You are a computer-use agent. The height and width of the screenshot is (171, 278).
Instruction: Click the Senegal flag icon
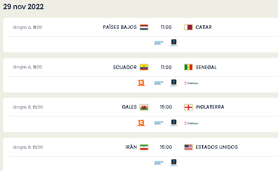click(x=188, y=67)
